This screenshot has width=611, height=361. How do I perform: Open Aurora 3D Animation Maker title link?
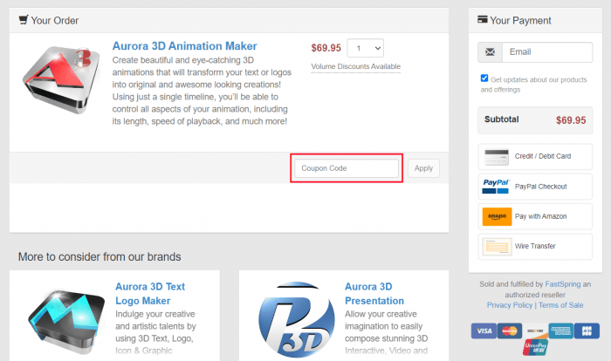tap(185, 46)
